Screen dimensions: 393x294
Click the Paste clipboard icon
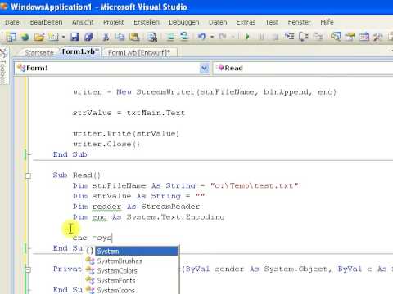(134, 37)
